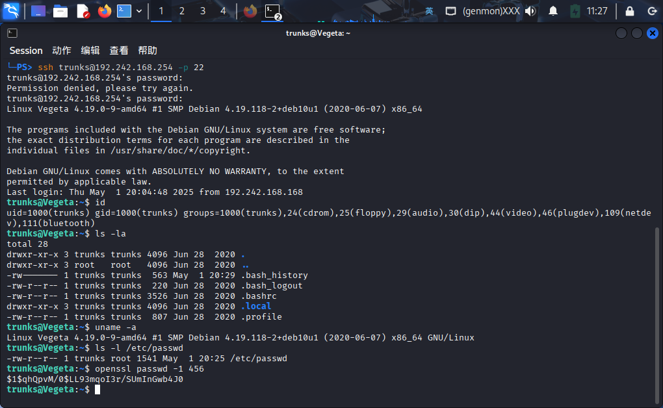663x408 pixels.
Task: Maximize the terminal window
Action: click(637, 33)
